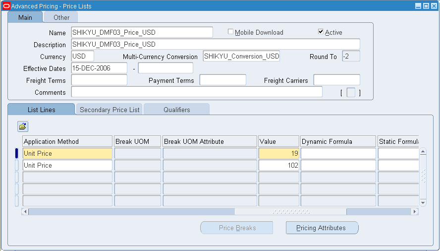Click the Description input field

(216, 44)
